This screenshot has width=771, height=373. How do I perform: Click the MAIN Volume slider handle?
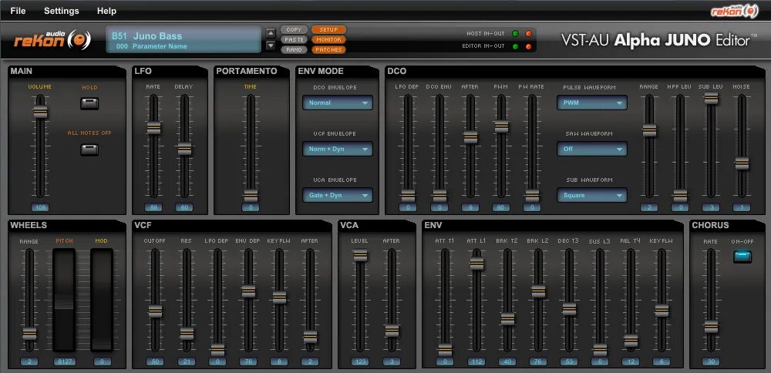(40, 112)
